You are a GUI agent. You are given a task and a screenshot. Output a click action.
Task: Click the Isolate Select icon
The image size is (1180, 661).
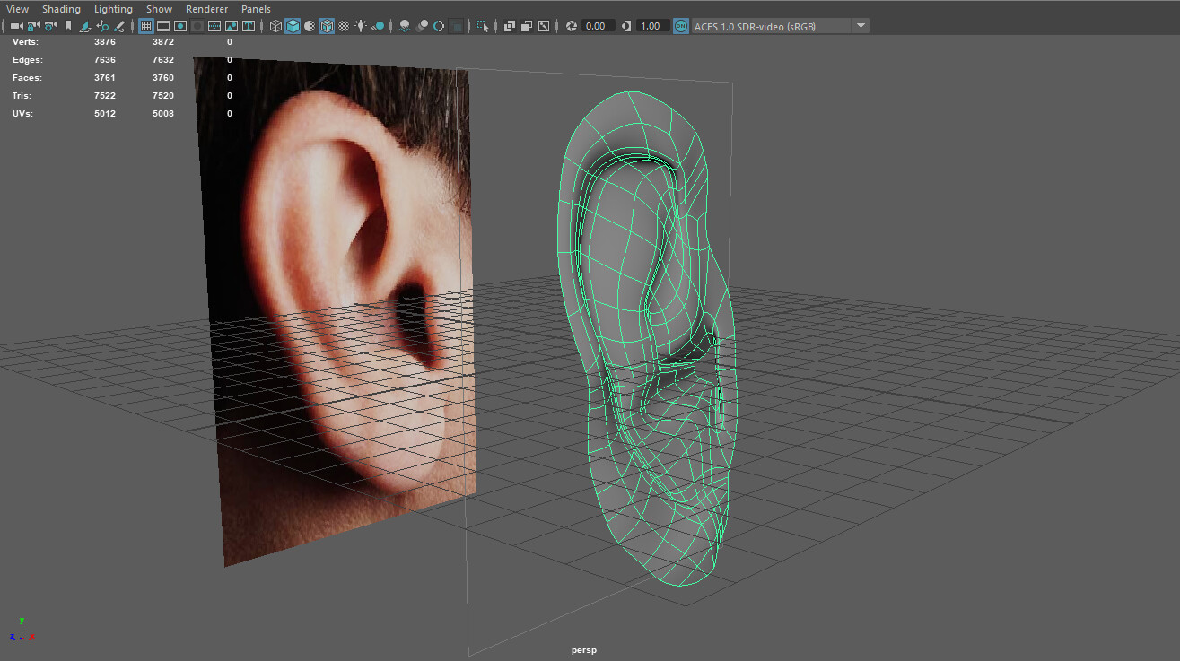pyautogui.click(x=484, y=26)
